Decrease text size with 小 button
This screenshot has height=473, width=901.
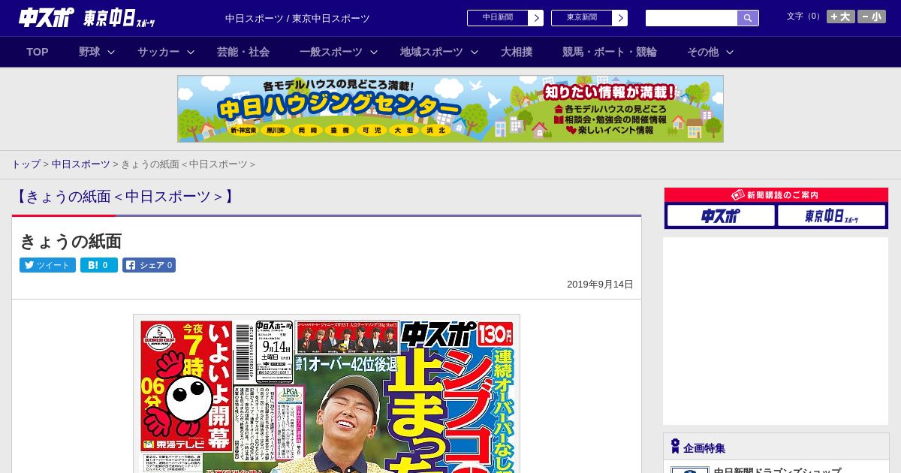click(x=872, y=17)
